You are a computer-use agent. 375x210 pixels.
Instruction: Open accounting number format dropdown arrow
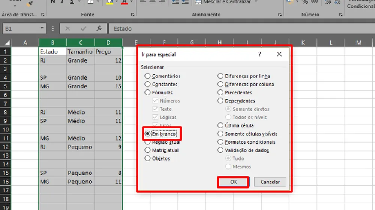[297, 1]
